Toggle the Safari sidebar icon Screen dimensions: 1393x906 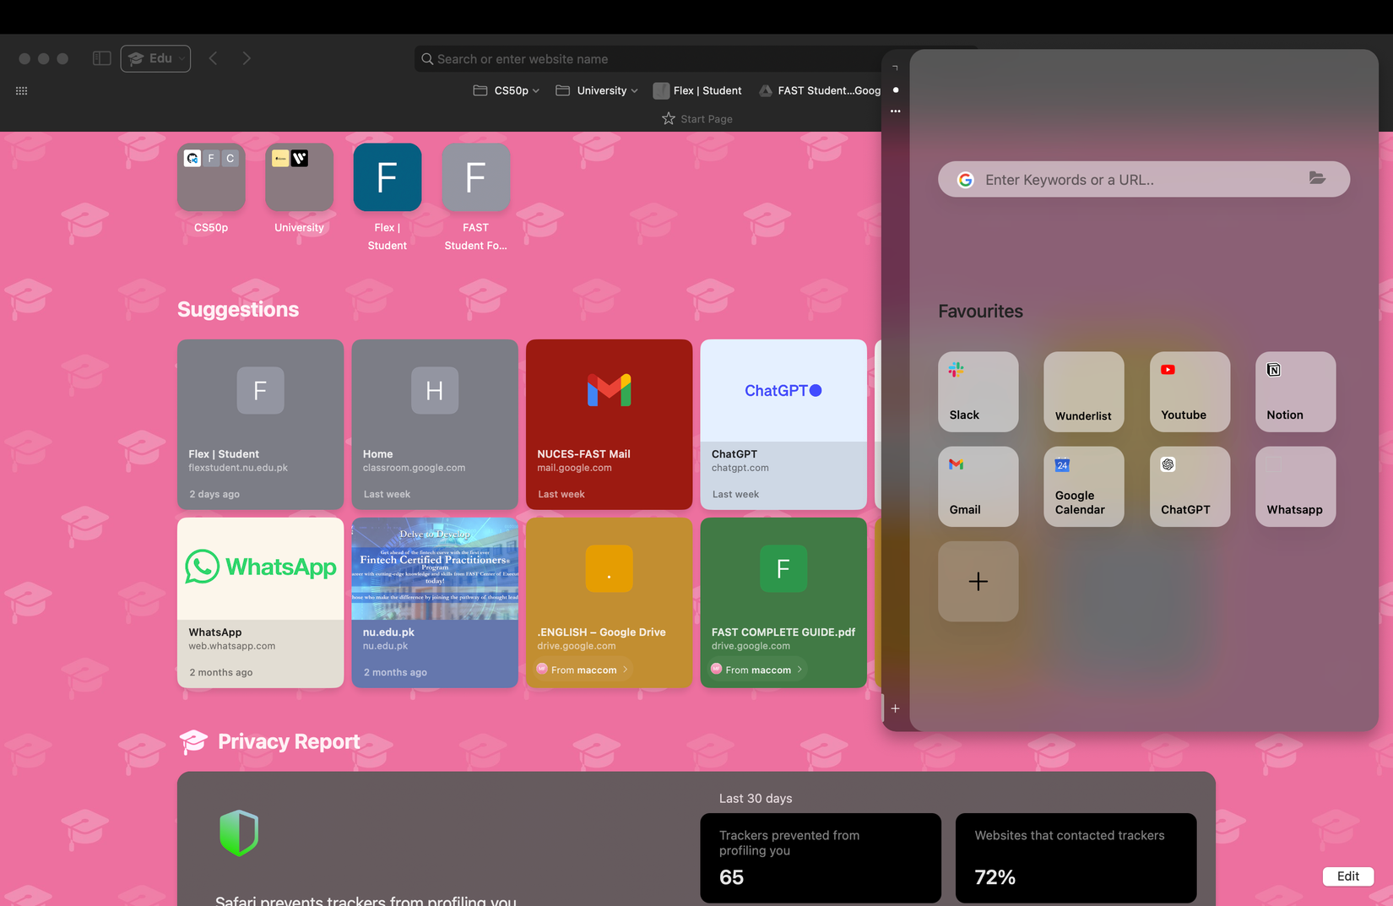pyautogui.click(x=101, y=58)
